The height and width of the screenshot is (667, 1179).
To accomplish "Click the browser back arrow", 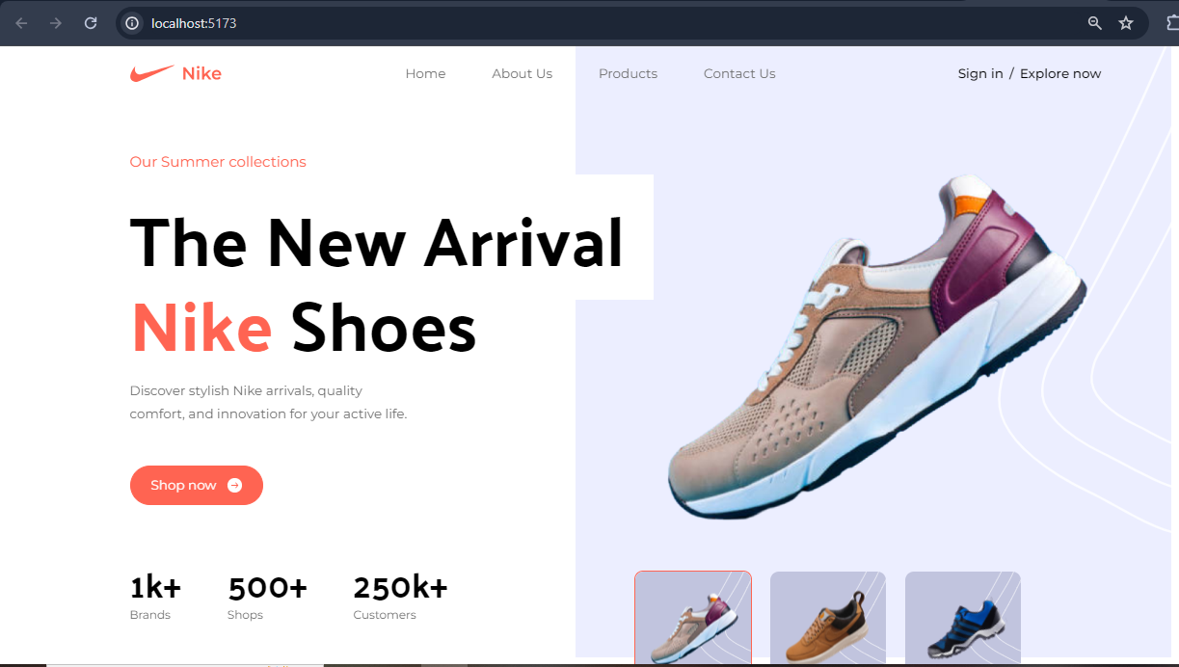I will (21, 23).
